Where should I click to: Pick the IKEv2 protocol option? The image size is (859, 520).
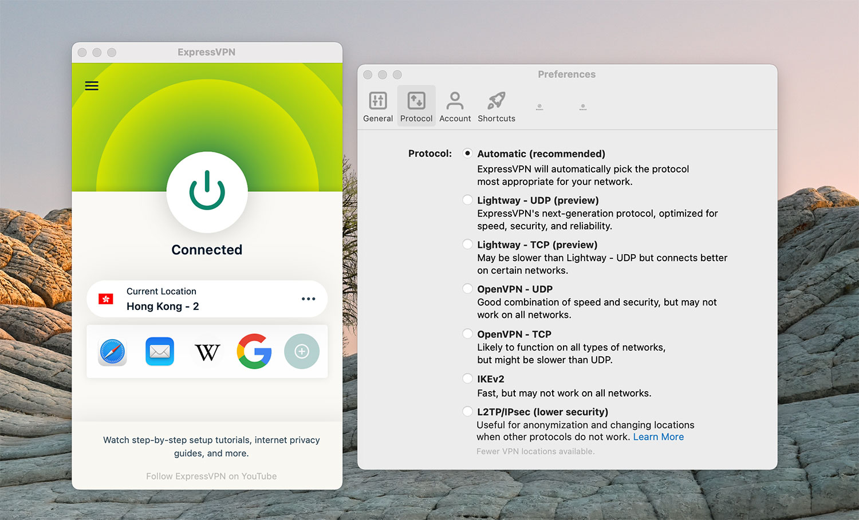click(x=468, y=379)
